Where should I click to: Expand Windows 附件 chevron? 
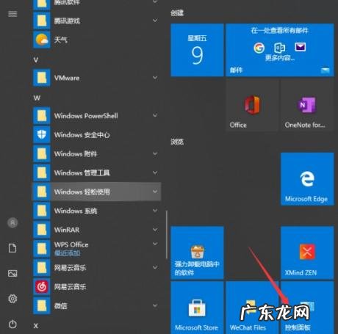(x=155, y=153)
